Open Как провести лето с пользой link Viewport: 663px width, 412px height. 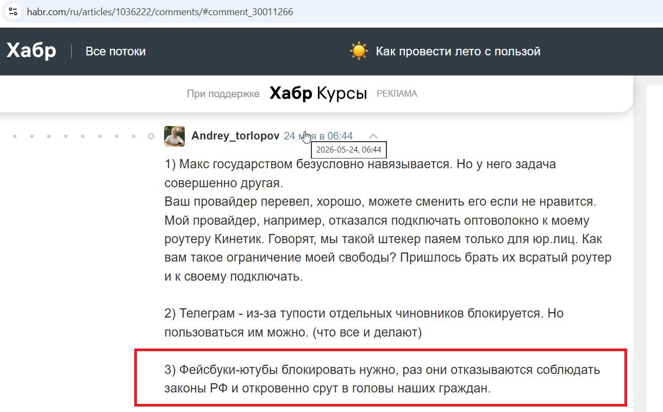tap(458, 52)
